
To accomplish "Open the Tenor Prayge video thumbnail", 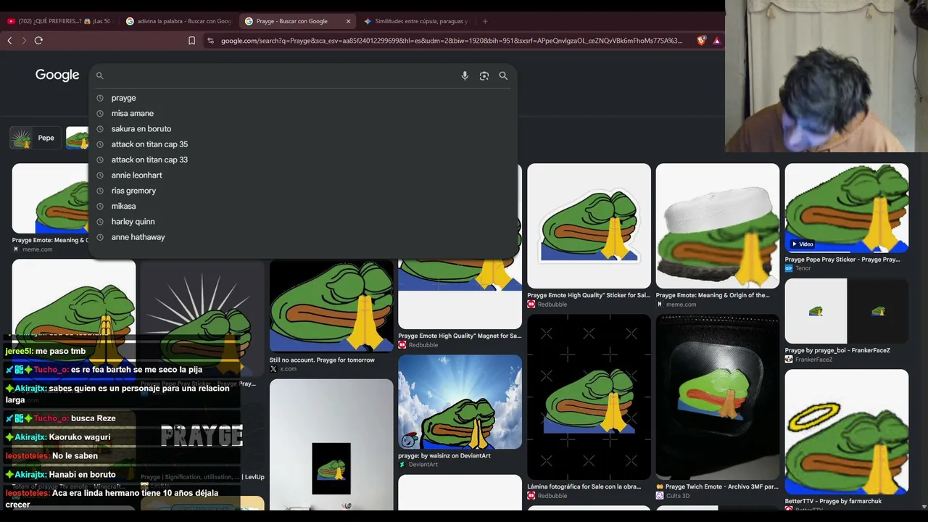I will (x=846, y=208).
